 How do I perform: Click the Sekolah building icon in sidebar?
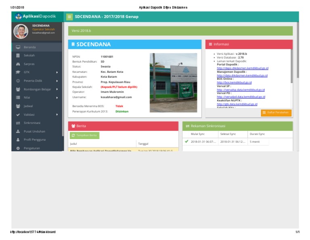click(x=18, y=55)
